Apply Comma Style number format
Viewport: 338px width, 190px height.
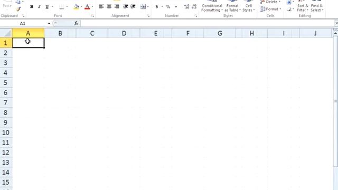[176, 7]
